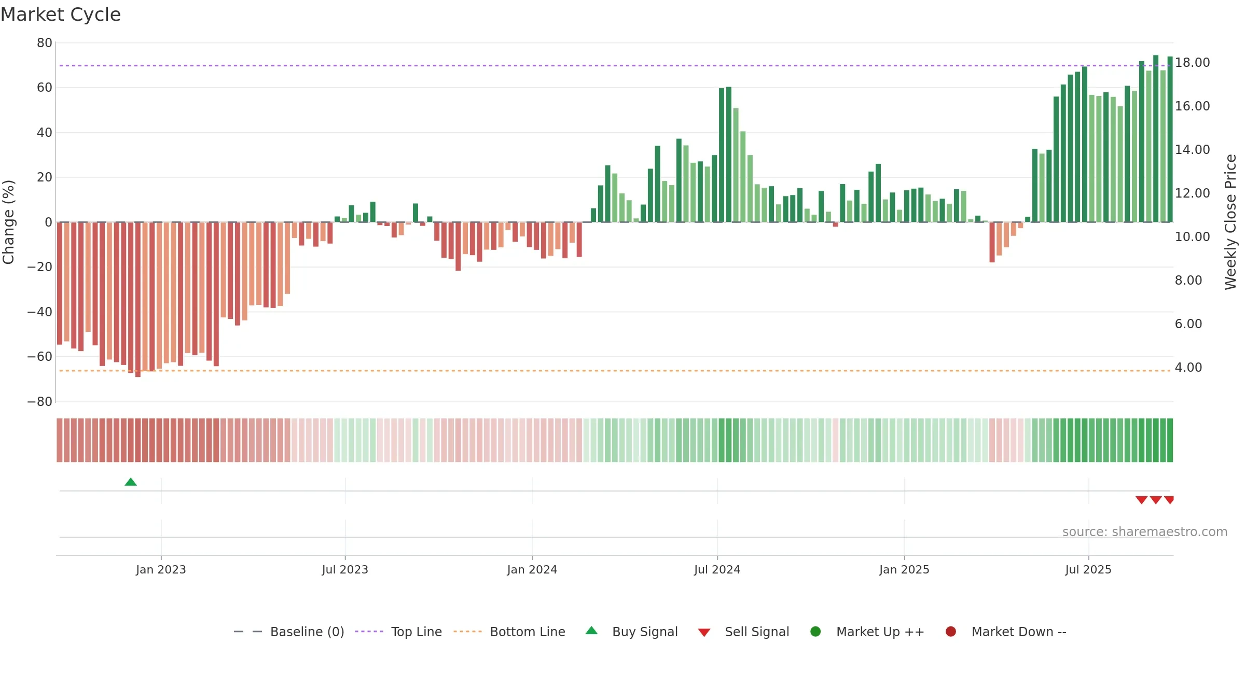The width and height of the screenshot is (1245, 700).
Task: Click the orange dotted Bottom Line on the chart
Action: (x=615, y=371)
